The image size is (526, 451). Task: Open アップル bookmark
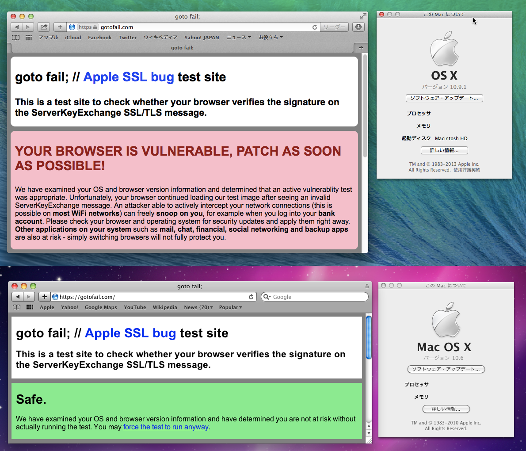tap(48, 38)
